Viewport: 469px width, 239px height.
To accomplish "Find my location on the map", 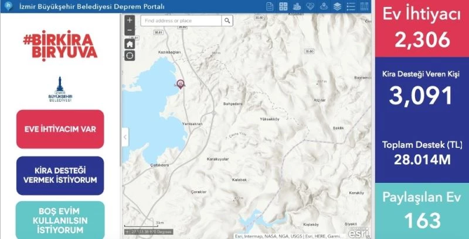I will (130, 56).
